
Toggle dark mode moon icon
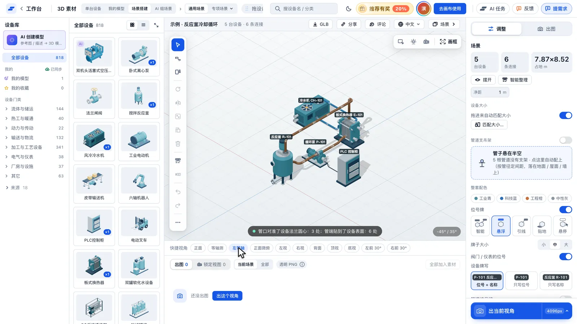point(348,9)
